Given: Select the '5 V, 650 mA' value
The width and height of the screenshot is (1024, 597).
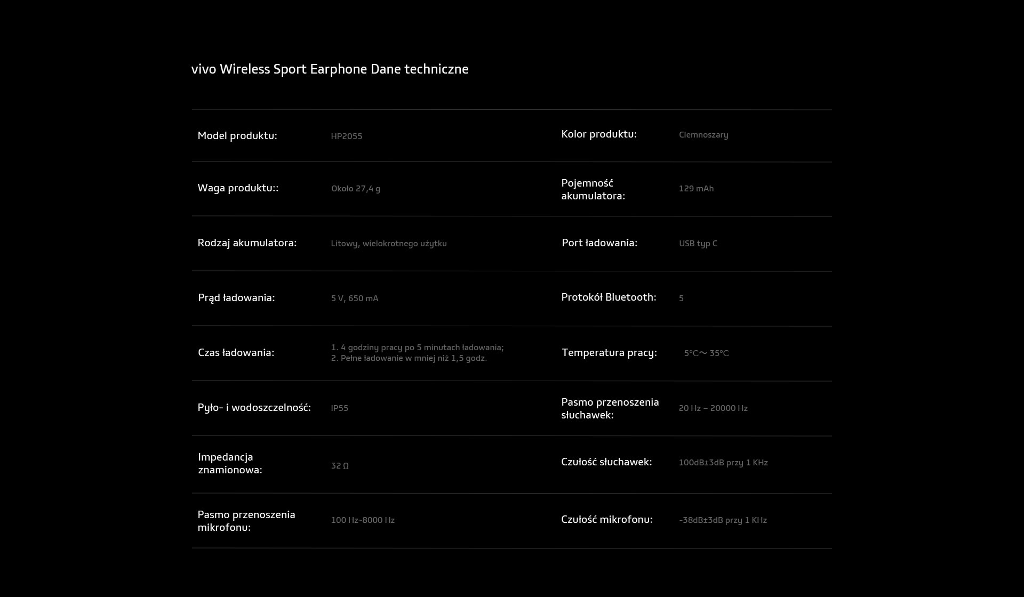Looking at the screenshot, I should click(x=355, y=298).
